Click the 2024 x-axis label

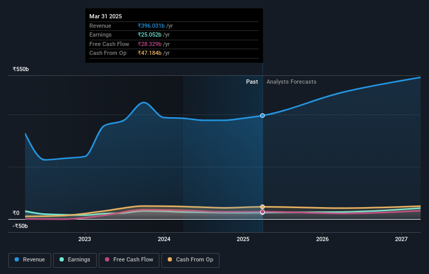(164, 239)
